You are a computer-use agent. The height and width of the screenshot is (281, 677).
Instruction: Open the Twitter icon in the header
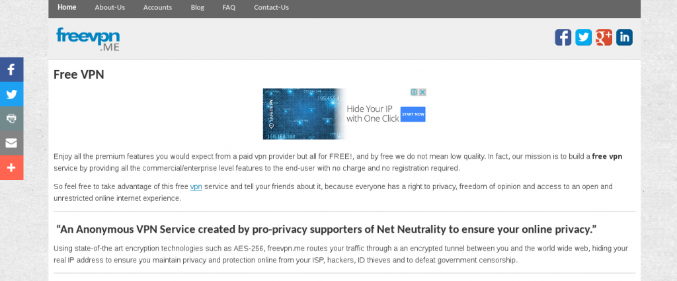tap(583, 38)
